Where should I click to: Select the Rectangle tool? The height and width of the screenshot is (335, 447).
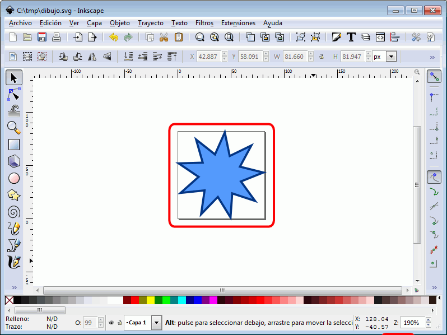[14, 144]
